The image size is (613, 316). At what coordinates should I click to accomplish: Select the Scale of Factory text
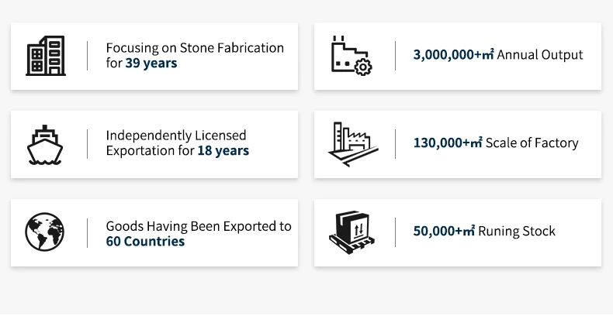pos(532,143)
